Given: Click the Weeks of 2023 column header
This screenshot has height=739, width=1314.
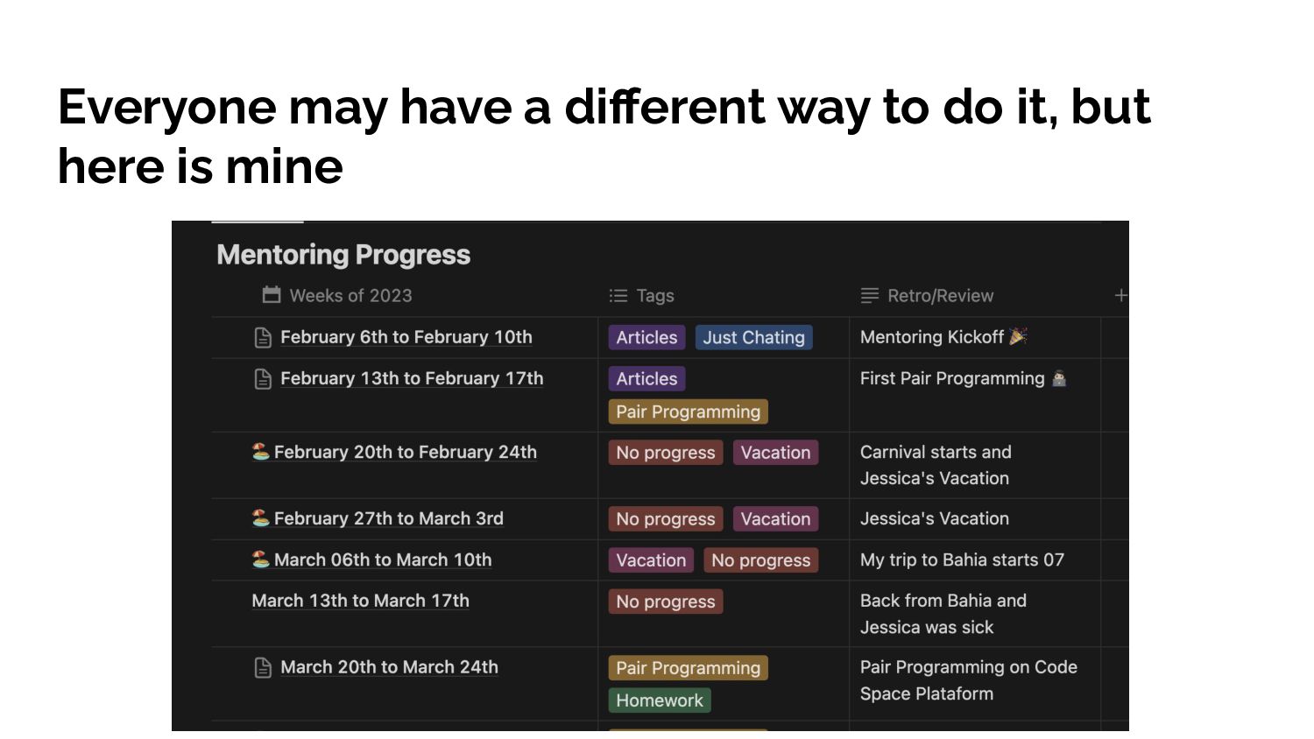Looking at the screenshot, I should (x=350, y=296).
